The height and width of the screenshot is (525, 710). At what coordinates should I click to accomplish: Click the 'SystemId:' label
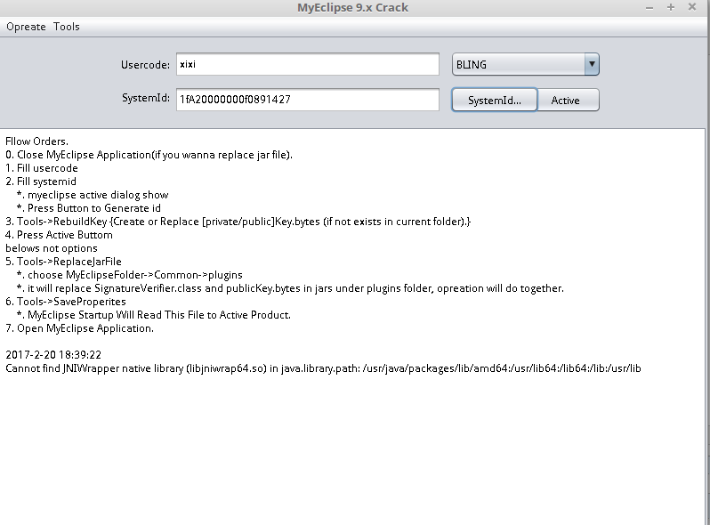(x=146, y=98)
